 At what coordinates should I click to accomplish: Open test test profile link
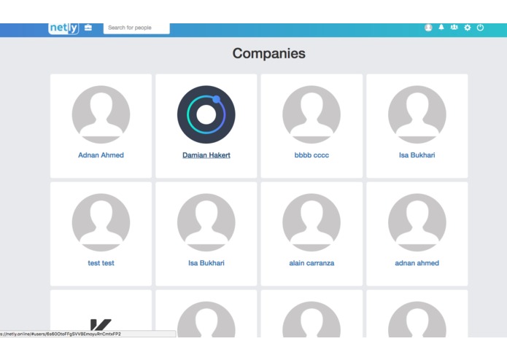tap(101, 263)
